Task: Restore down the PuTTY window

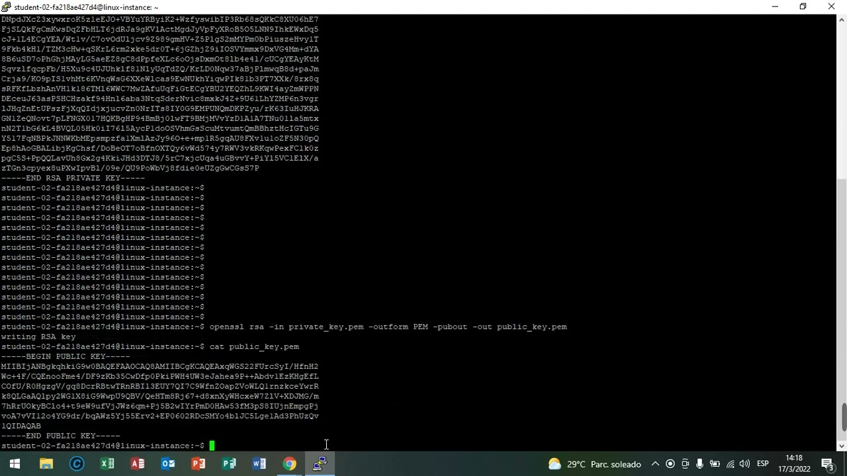Action: point(803,7)
